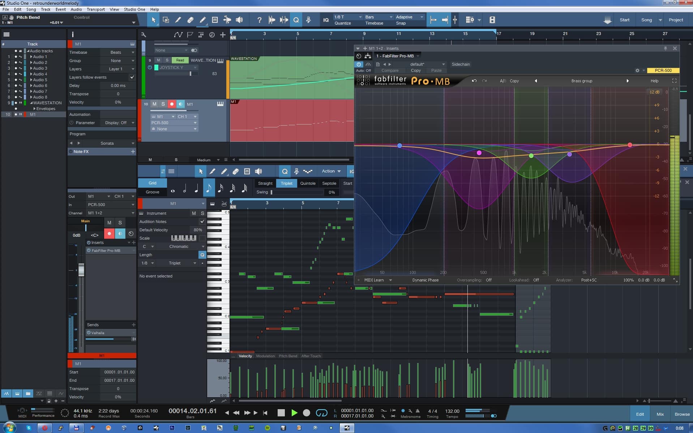
Task: Click the magenta band dot in Pro-MB
Action: click(x=479, y=153)
